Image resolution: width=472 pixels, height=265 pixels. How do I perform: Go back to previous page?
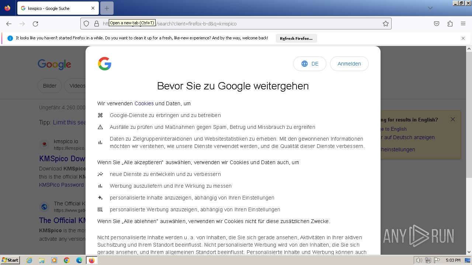tap(9, 24)
